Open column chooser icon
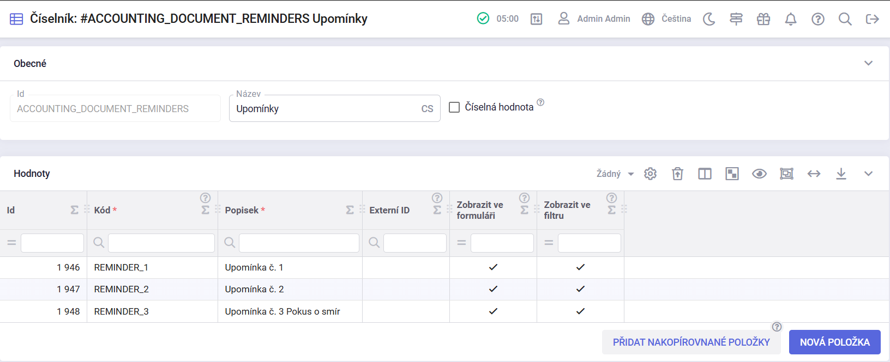The height and width of the screenshot is (362, 890). [705, 174]
